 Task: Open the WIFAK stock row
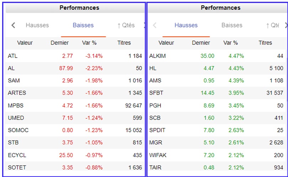[217, 155]
